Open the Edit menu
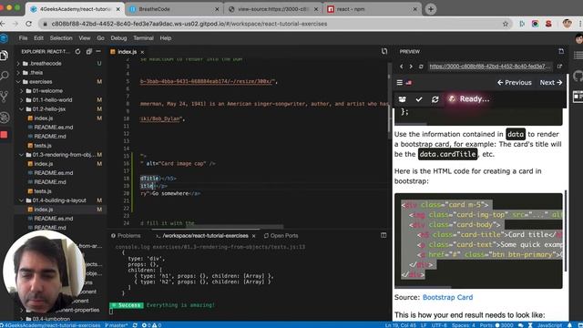583x328 pixels. (x=38, y=38)
